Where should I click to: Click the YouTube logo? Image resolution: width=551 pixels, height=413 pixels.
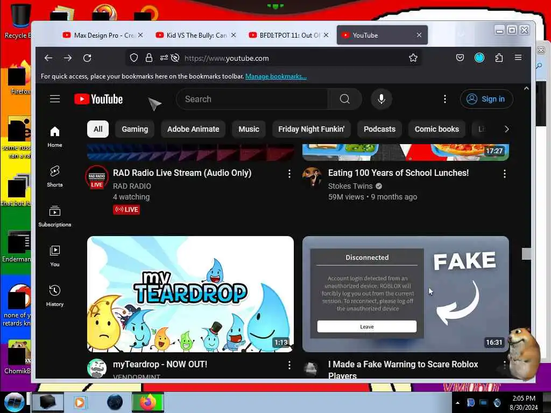[99, 99]
